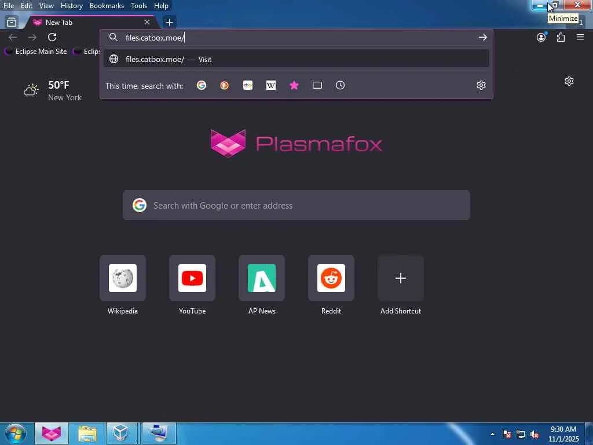Open the Tools menu
593x445 pixels.
click(139, 6)
